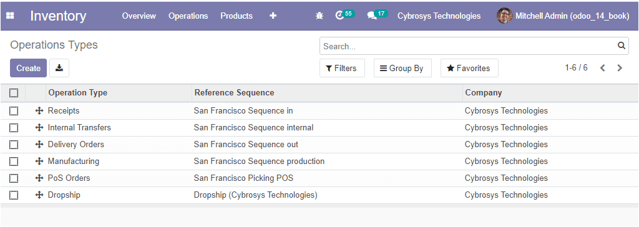This screenshot has width=639, height=227.
Task: Click Mitchell Admin avatar picture
Action: point(504,16)
